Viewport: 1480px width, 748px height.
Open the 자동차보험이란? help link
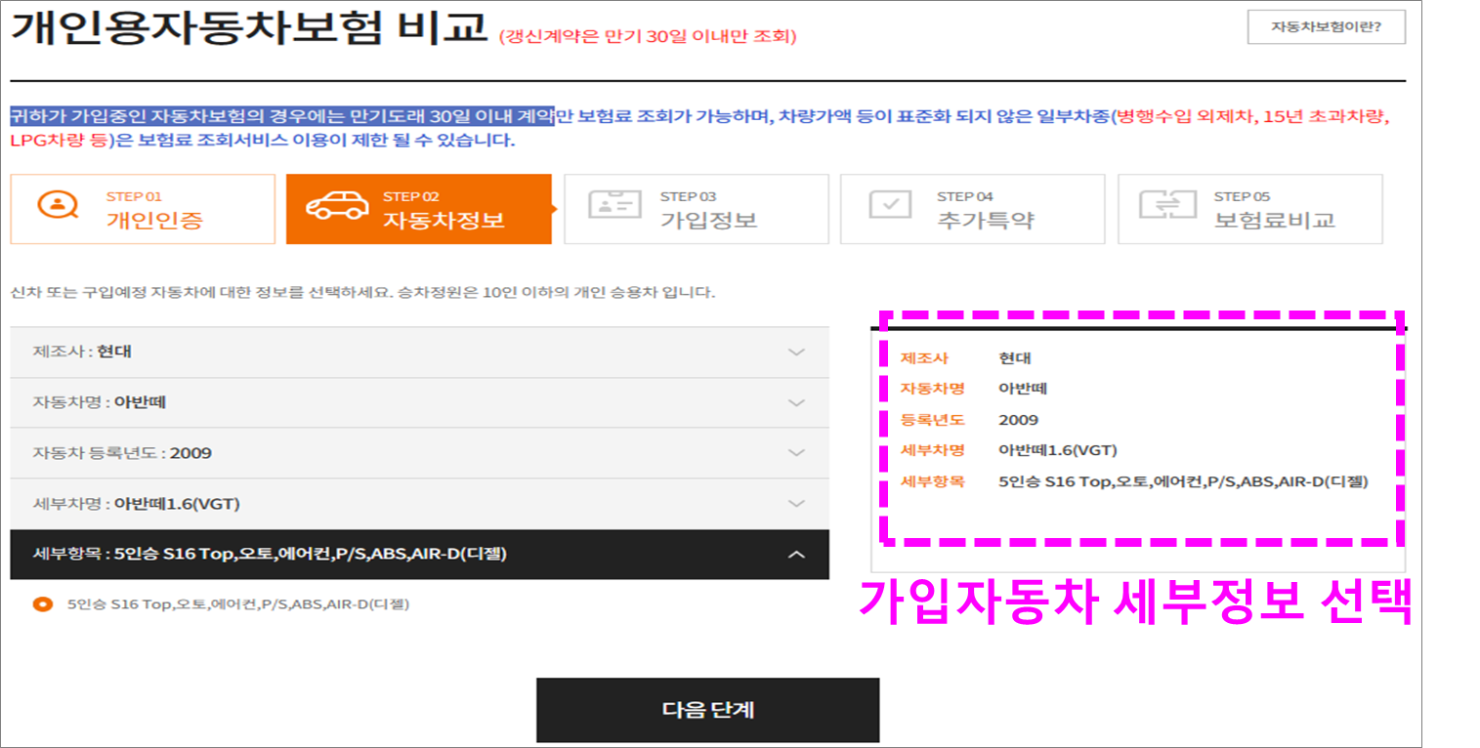pyautogui.click(x=1326, y=26)
